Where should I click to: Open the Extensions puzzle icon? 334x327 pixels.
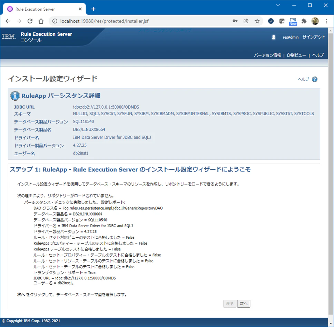[x=304, y=21]
